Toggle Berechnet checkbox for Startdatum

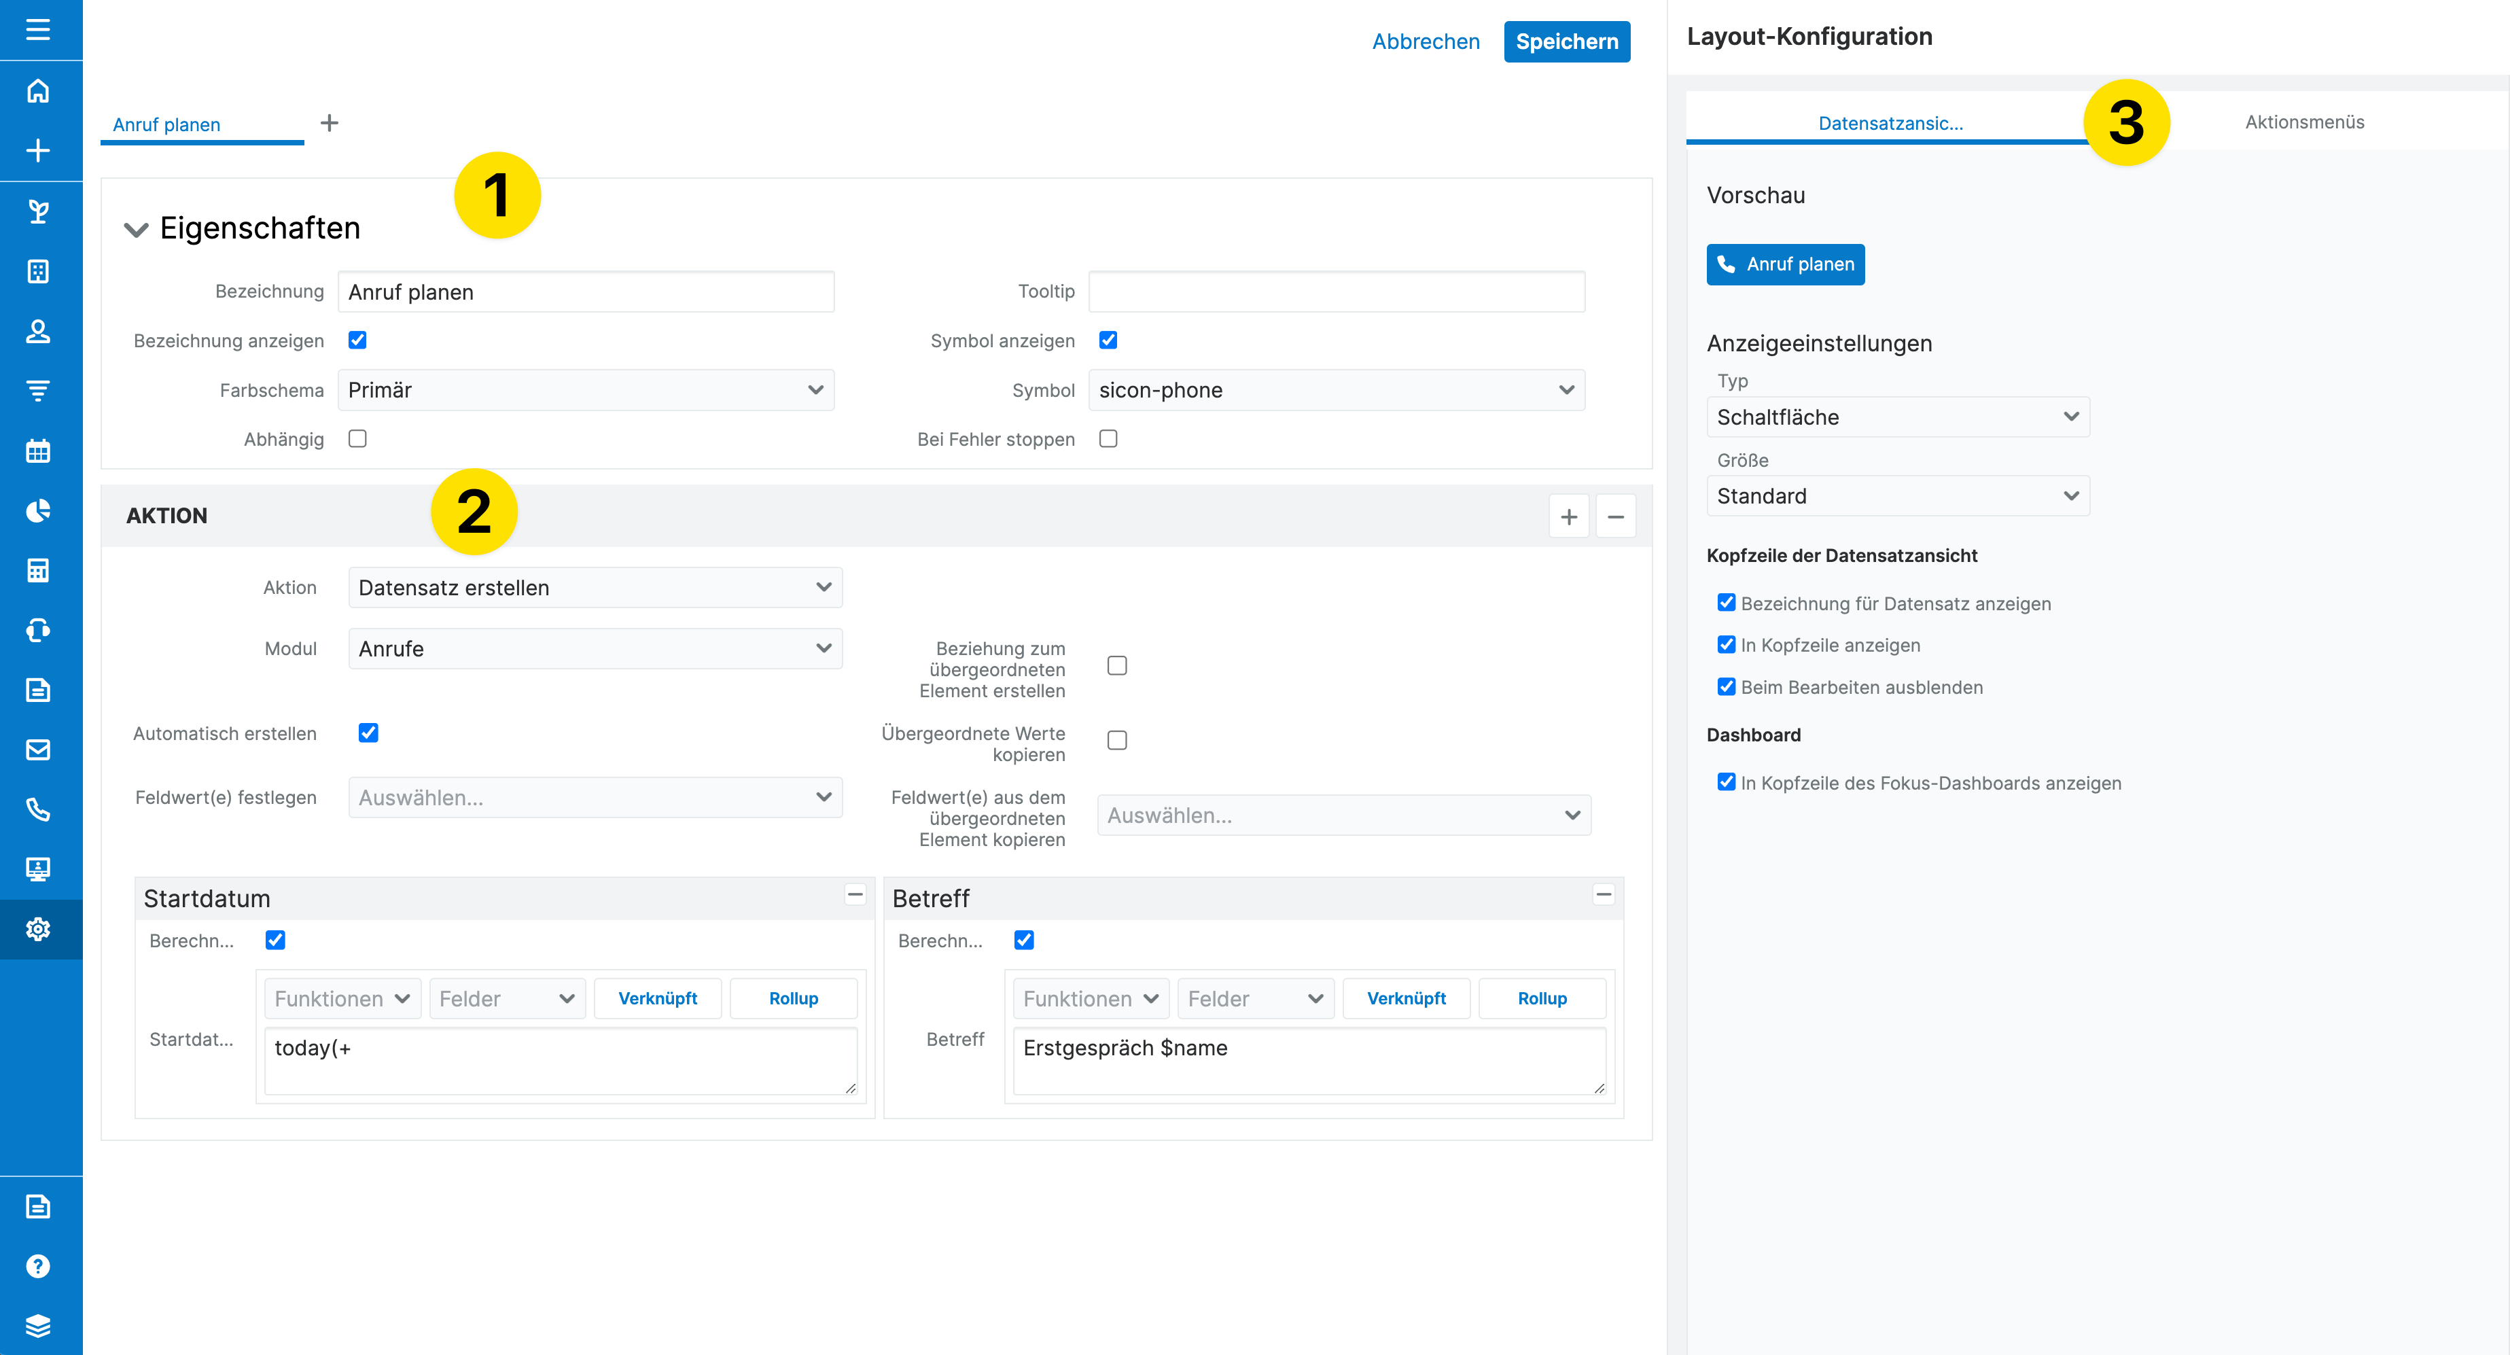[276, 940]
